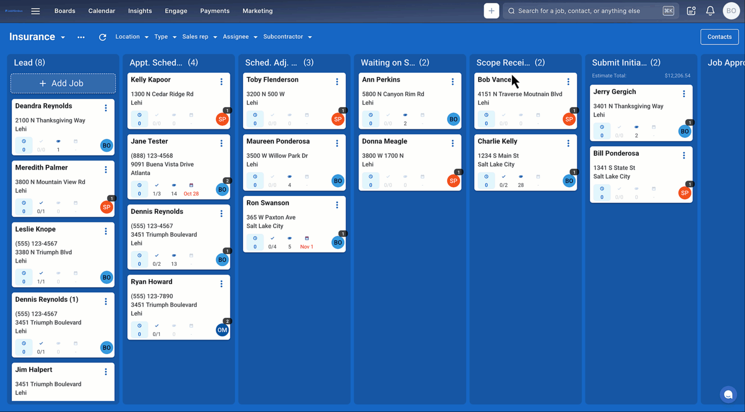
Task: Switch to the Payments section
Action: tap(215, 11)
